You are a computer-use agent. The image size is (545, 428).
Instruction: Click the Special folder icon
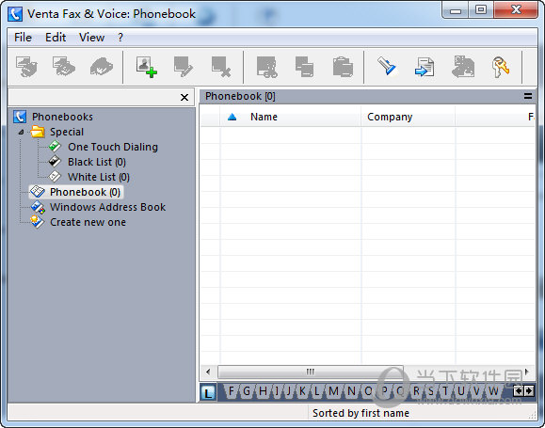click(x=38, y=132)
